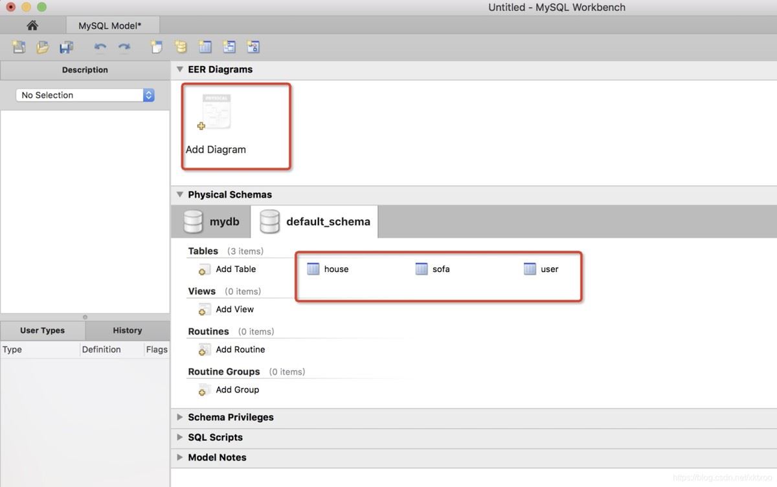Expand the SQL Scripts section
This screenshot has height=487, width=777.
[180, 437]
